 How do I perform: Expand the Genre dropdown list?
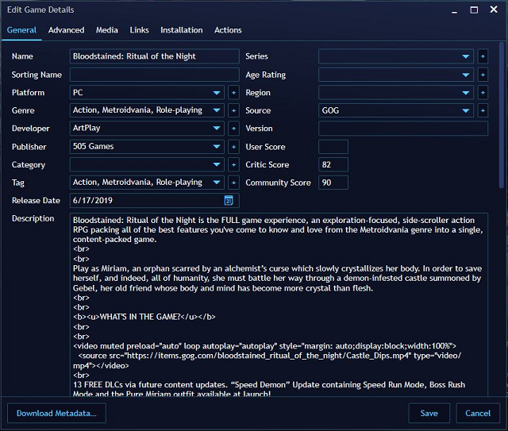[x=217, y=110]
